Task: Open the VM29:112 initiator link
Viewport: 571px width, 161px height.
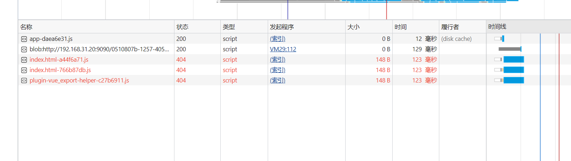Action: pyautogui.click(x=283, y=49)
